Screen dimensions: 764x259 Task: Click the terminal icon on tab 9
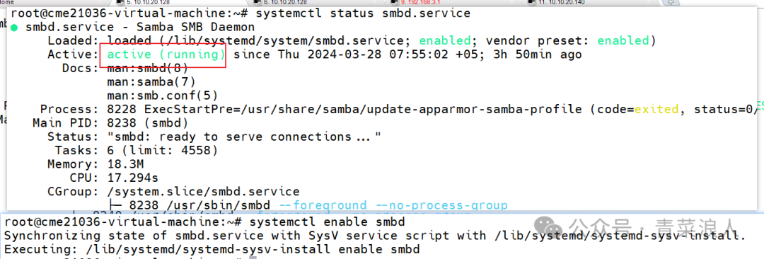tap(395, 2)
